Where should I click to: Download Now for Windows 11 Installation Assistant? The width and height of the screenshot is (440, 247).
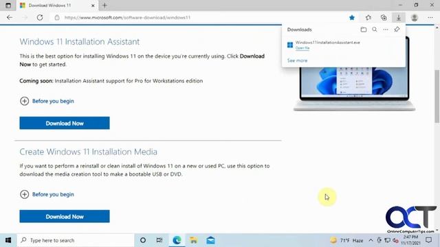(x=65, y=123)
